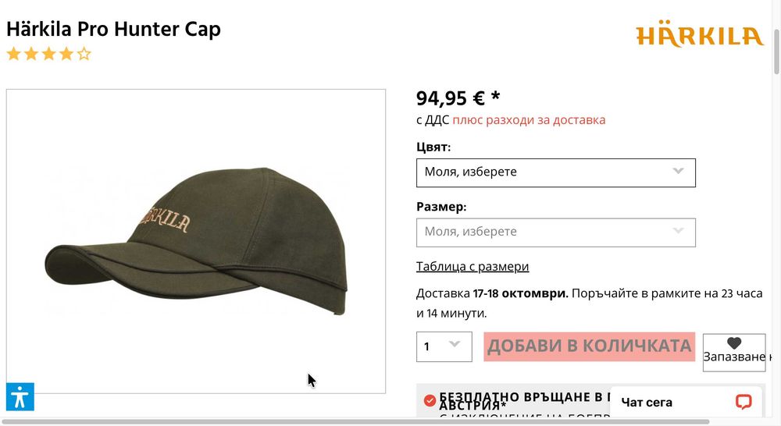This screenshot has width=781, height=426.
Task: Open the accessibility widget icon
Action: pos(20,396)
